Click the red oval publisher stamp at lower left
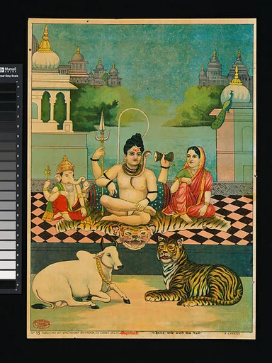This screenshot has width=272, height=363. (x=42, y=324)
